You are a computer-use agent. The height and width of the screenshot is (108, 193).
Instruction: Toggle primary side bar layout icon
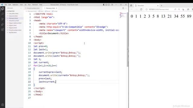tap(104, 5)
